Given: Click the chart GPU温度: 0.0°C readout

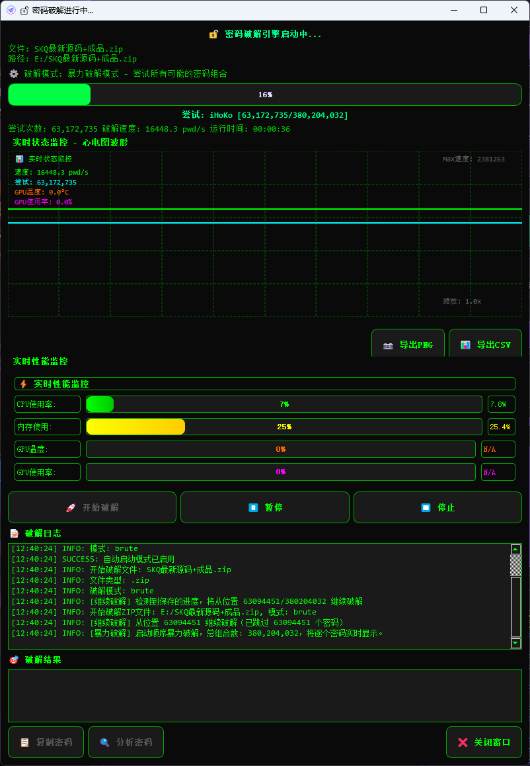Looking at the screenshot, I should coord(42,192).
